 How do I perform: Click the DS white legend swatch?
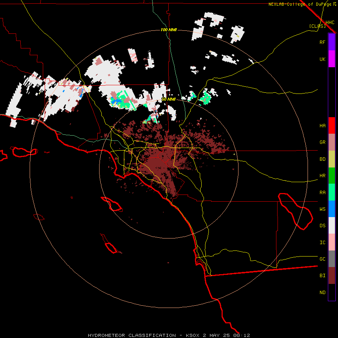(332, 225)
